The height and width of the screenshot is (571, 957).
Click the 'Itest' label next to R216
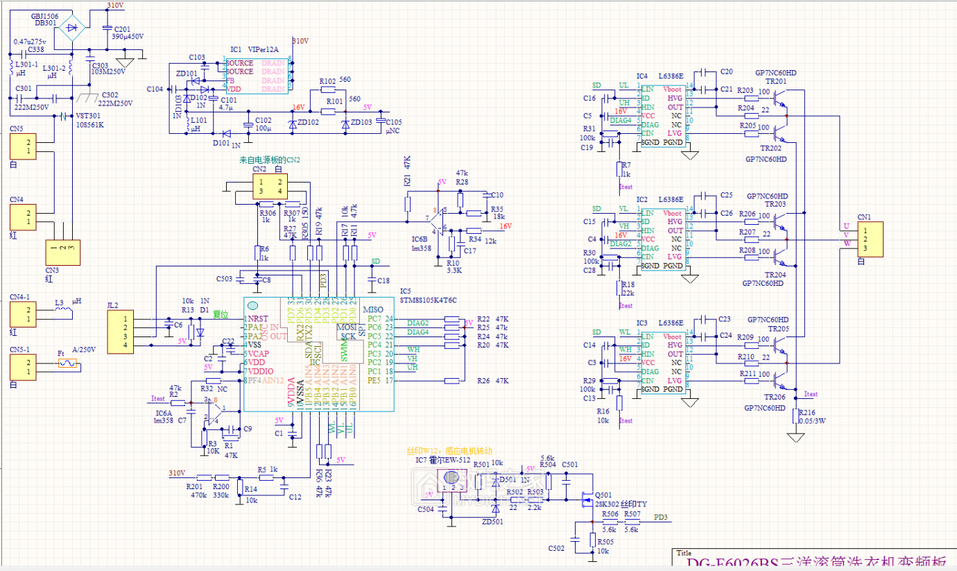tap(811, 394)
